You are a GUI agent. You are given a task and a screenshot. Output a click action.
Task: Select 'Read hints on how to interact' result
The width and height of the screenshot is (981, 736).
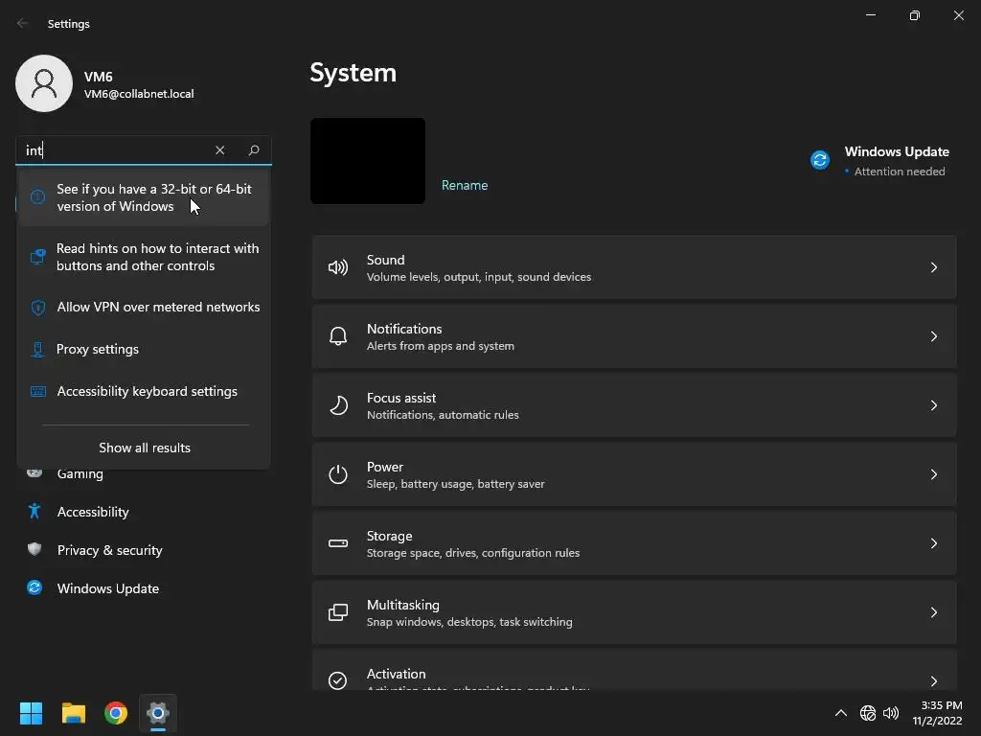144,257
